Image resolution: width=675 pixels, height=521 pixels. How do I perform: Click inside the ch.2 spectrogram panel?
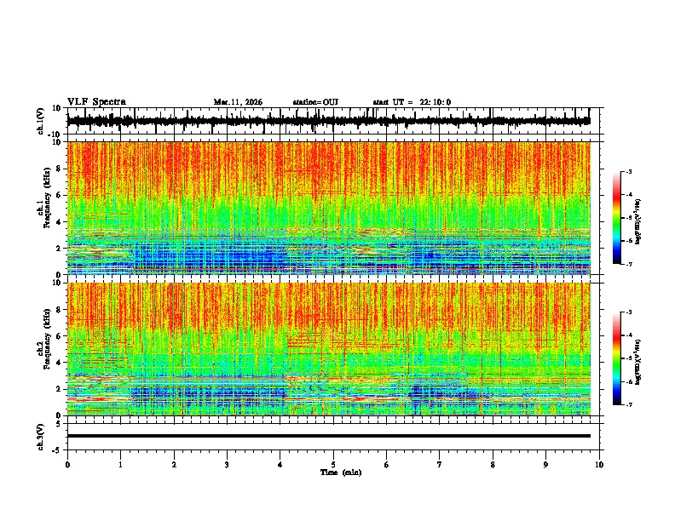point(328,349)
